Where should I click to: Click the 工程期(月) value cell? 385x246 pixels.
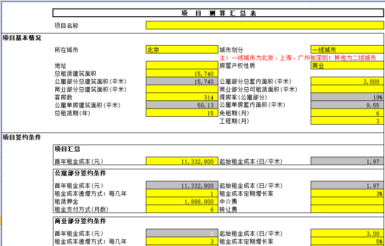345,121
